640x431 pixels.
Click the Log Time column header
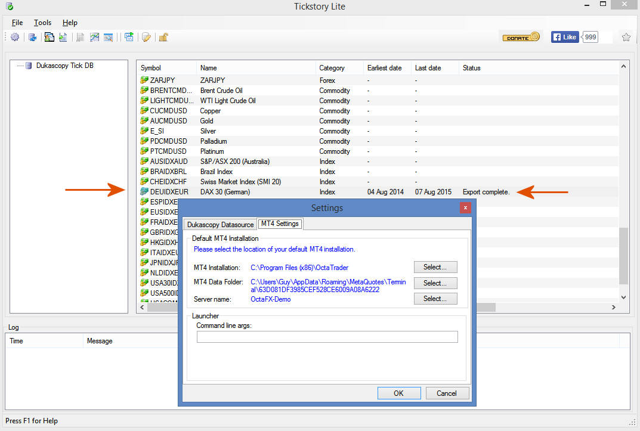tap(44, 341)
